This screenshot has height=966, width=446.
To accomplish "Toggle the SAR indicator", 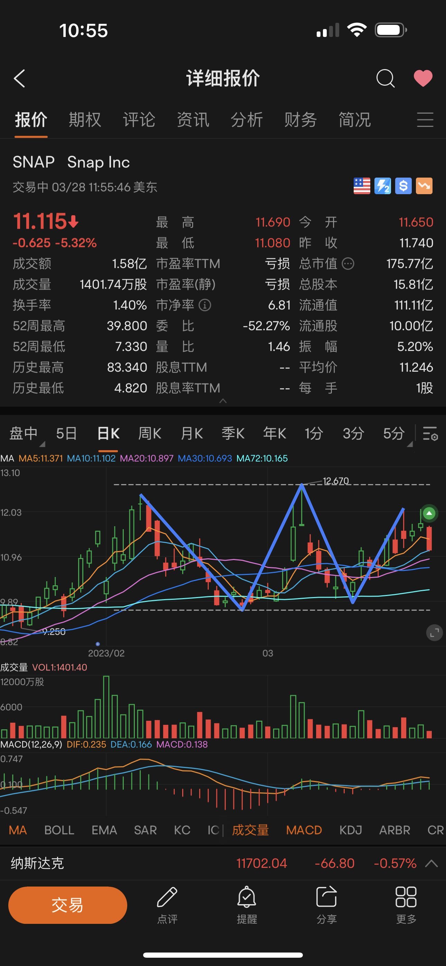I will click(145, 830).
